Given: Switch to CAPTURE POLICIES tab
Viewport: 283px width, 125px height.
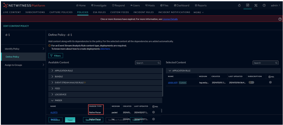Looking at the screenshot, I should [61, 12].
